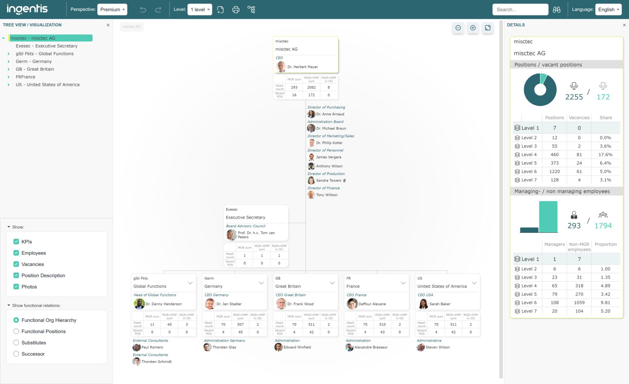Click the Head of Global Functions link
The width and height of the screenshot is (629, 384).
(155, 295)
